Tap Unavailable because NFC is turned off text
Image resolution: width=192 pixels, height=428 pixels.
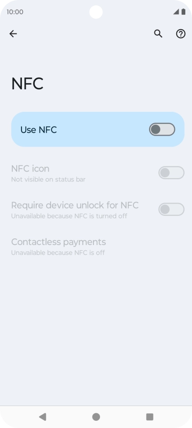click(x=69, y=216)
